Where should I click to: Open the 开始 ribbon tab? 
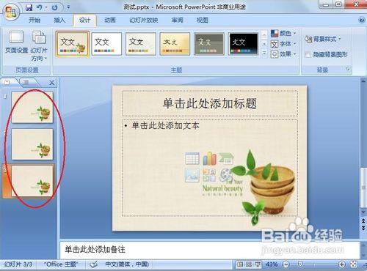click(x=34, y=20)
